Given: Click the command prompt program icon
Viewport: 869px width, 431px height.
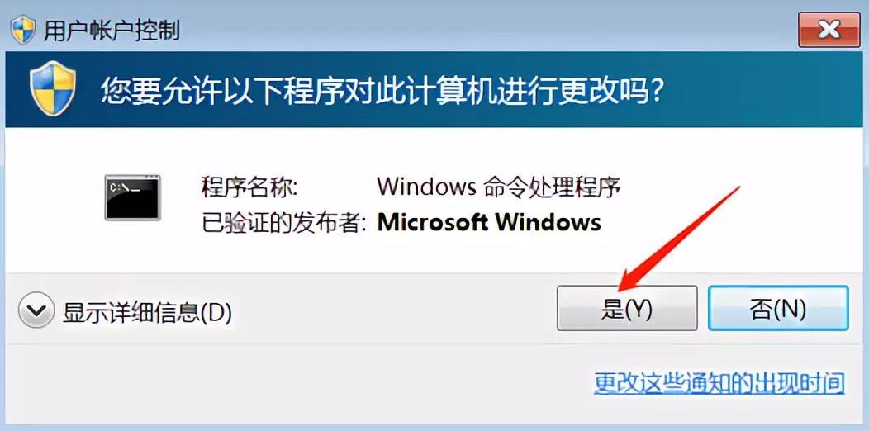Looking at the screenshot, I should coord(132,198).
